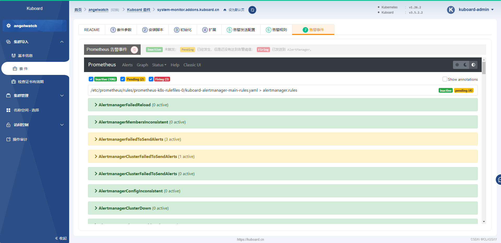The height and width of the screenshot is (243, 501).
Task: Expand AlertmanagerMembersInconsistent rule
Action: point(283,122)
